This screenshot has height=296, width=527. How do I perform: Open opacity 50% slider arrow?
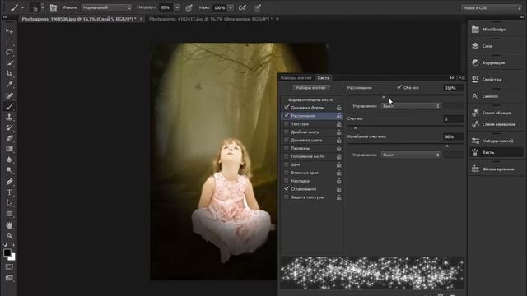pyautogui.click(x=178, y=7)
